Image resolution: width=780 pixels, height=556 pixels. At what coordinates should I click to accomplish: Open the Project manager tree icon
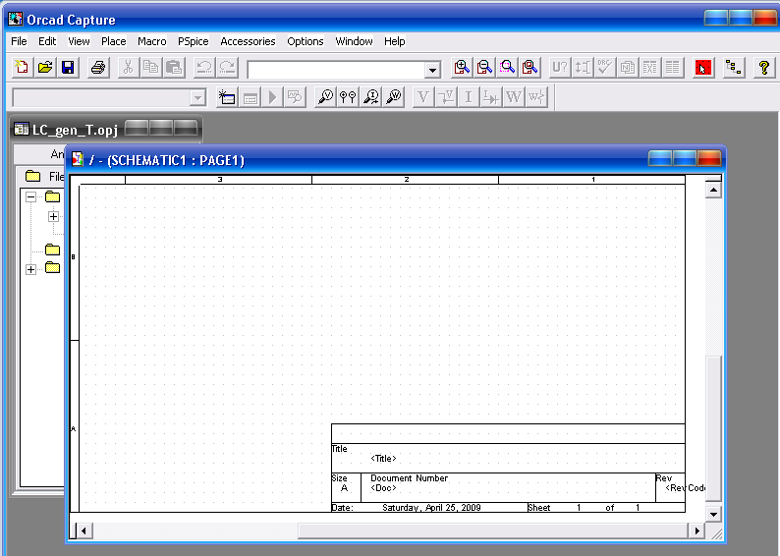coord(733,67)
